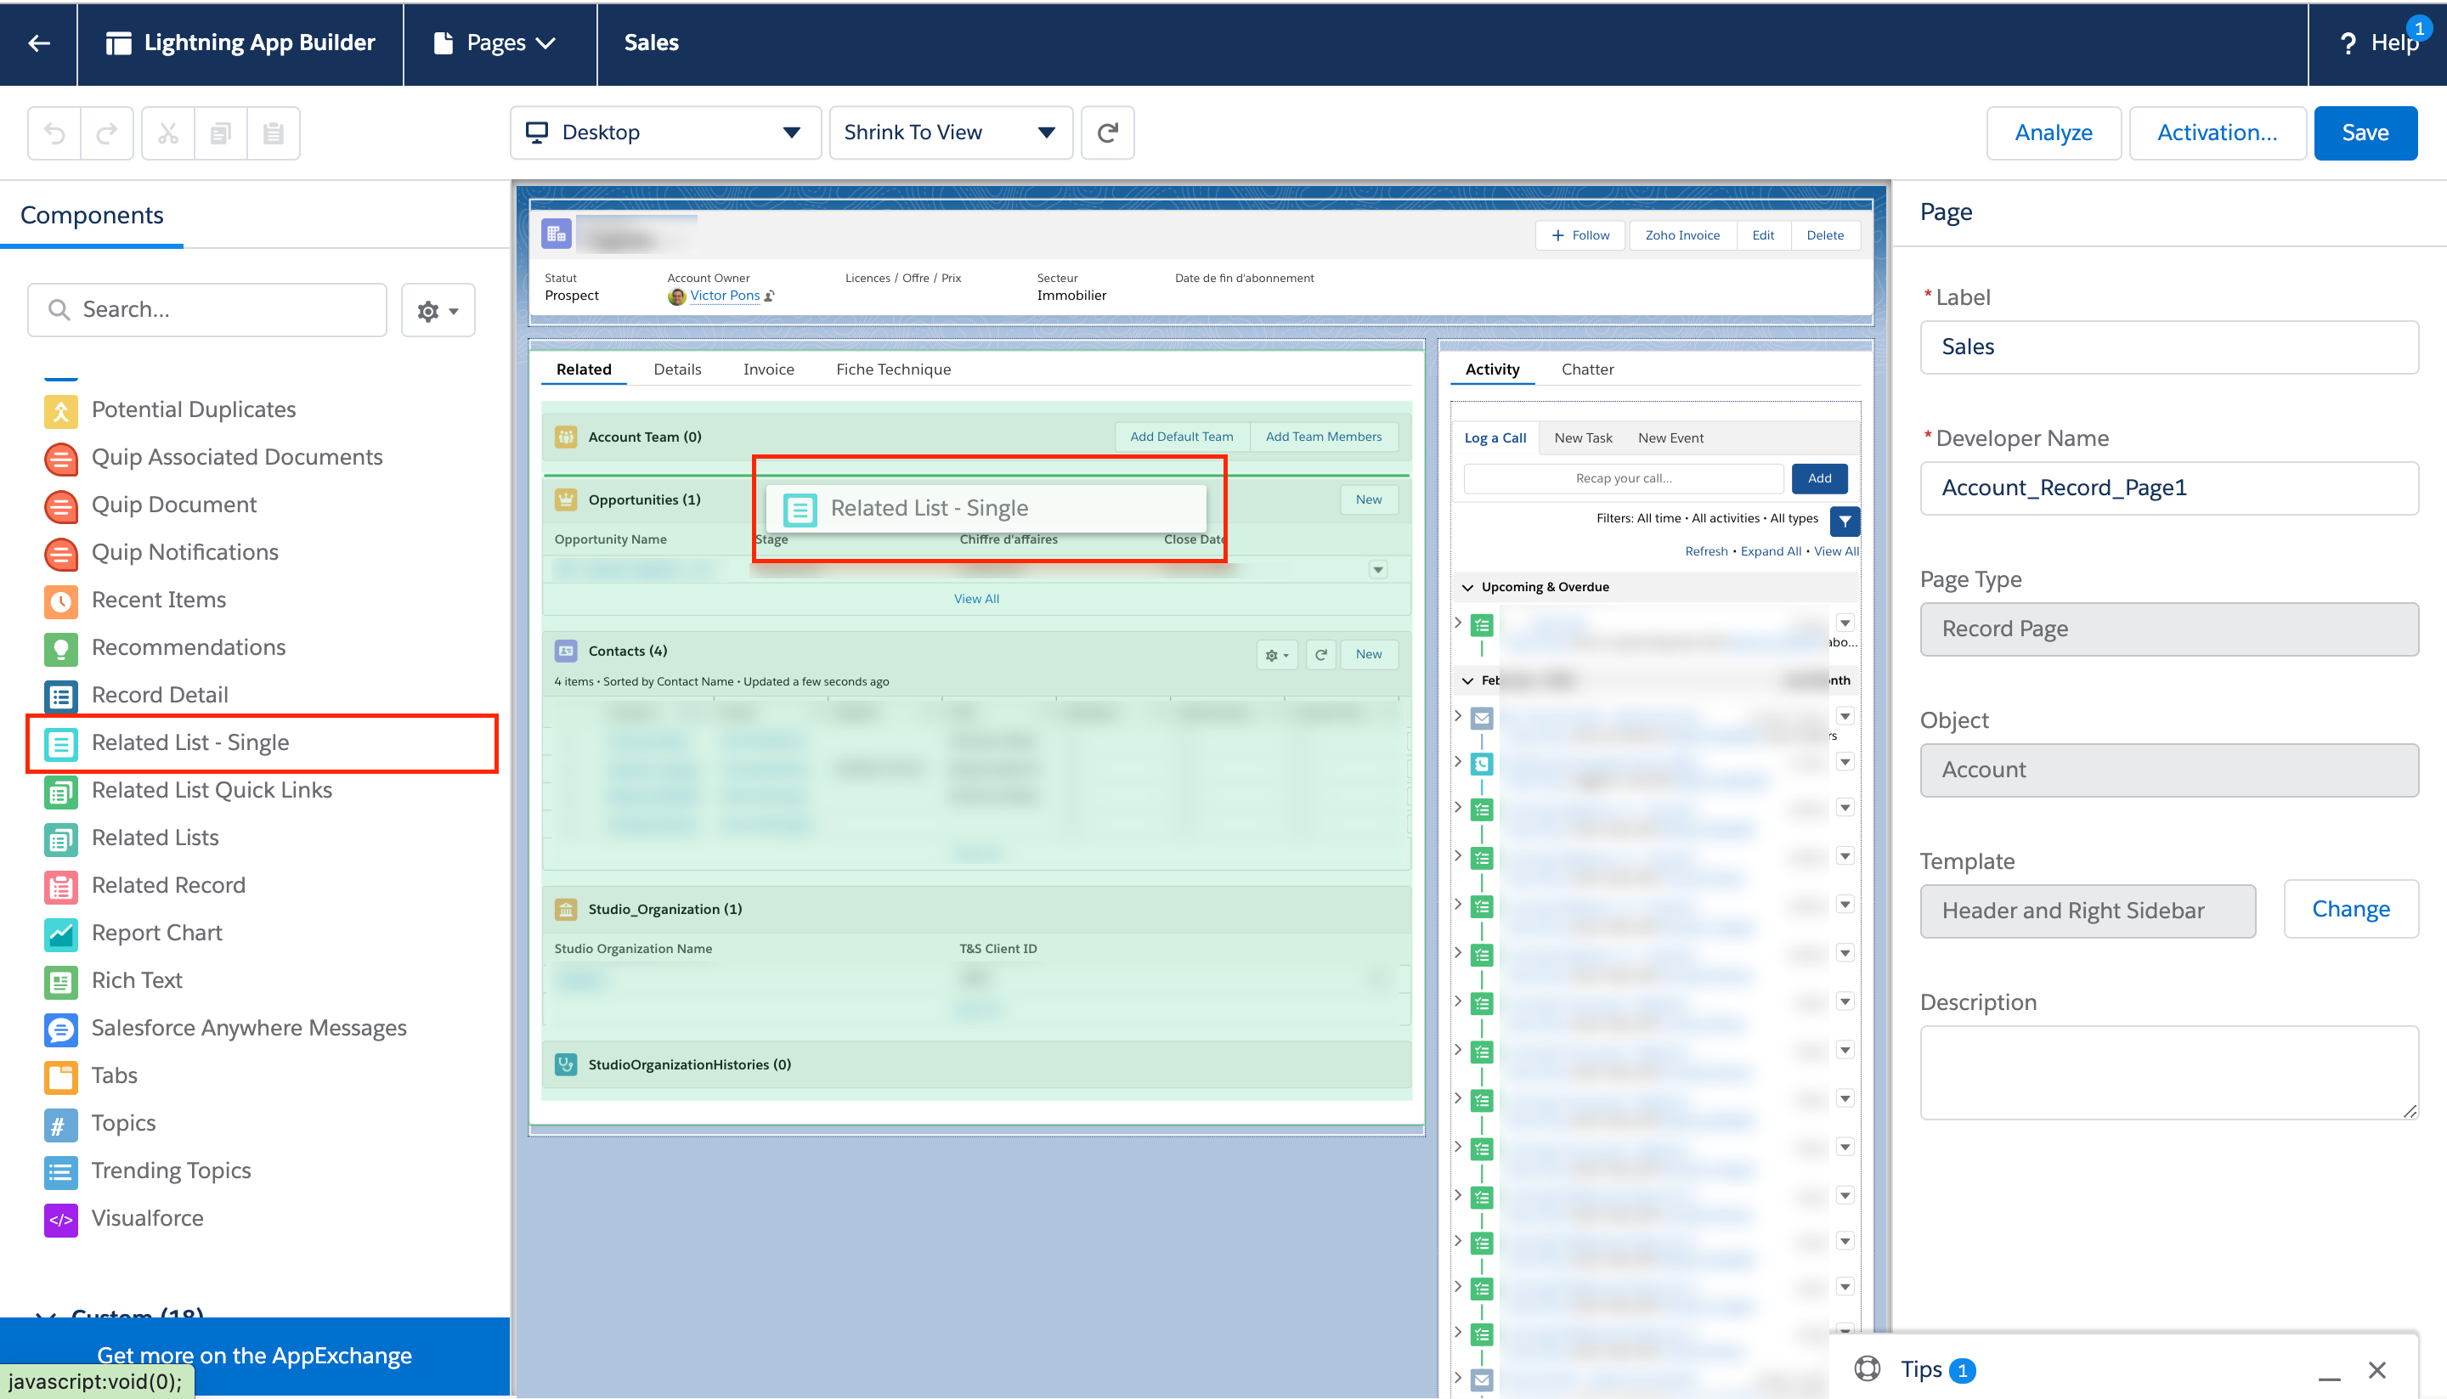
Task: Switch to the Invoice tab
Action: 768,370
